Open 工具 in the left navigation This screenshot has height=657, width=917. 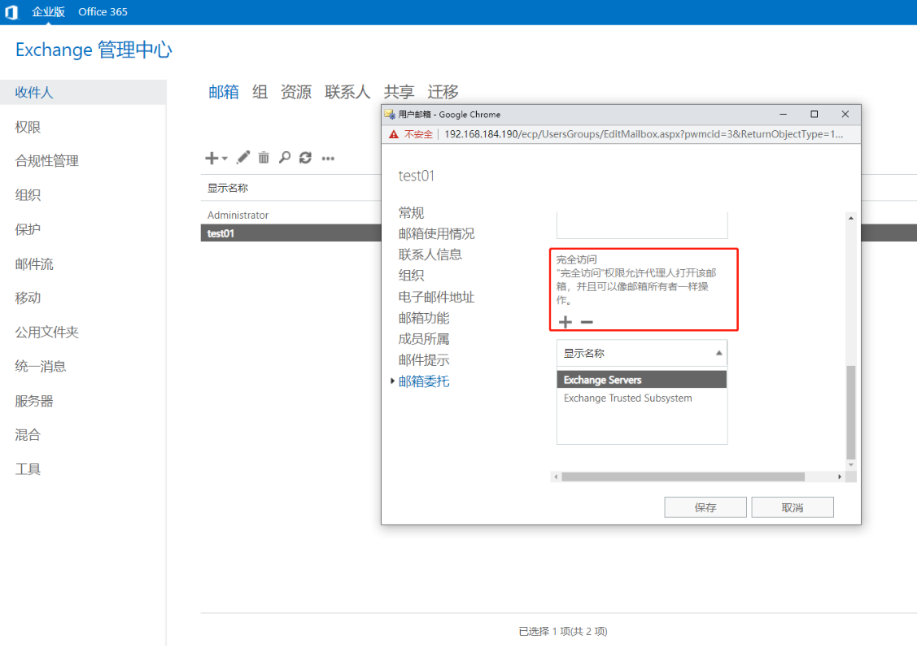point(28,469)
